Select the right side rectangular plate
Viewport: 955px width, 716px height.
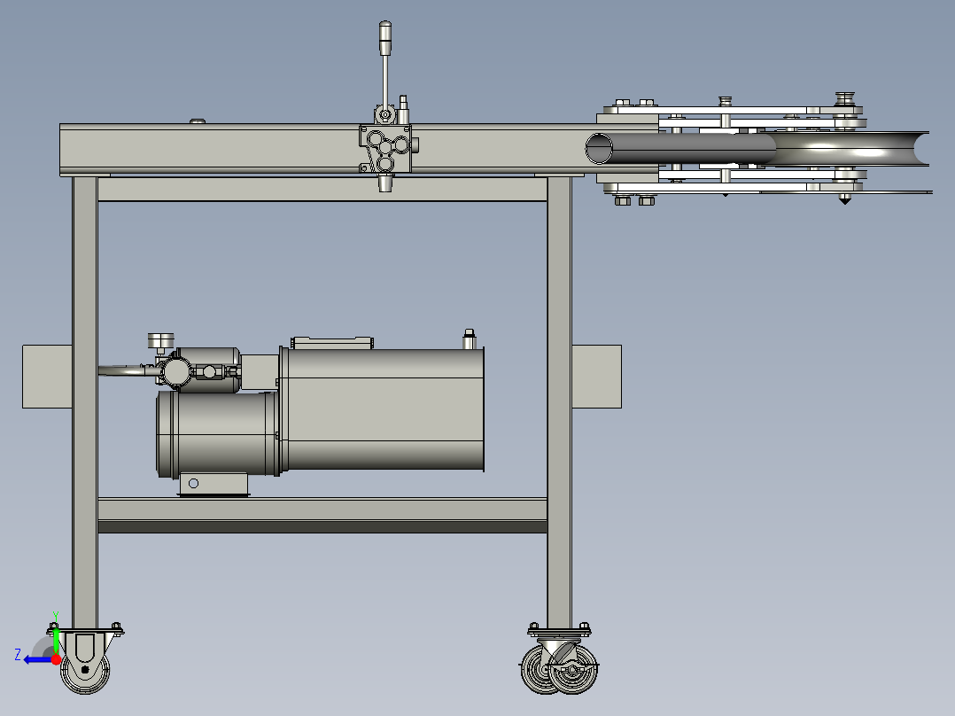pyautogui.click(x=597, y=377)
